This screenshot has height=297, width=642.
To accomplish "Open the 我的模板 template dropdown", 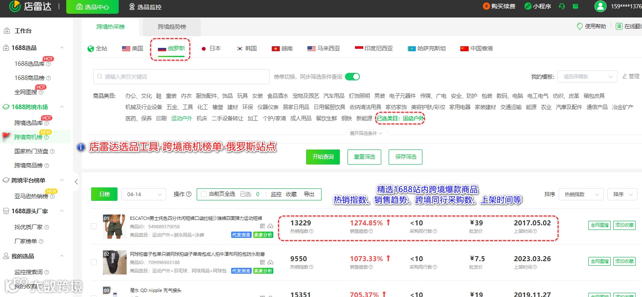I will [x=587, y=77].
